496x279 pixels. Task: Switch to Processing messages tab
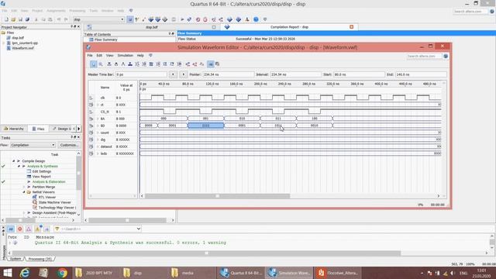[40, 259]
